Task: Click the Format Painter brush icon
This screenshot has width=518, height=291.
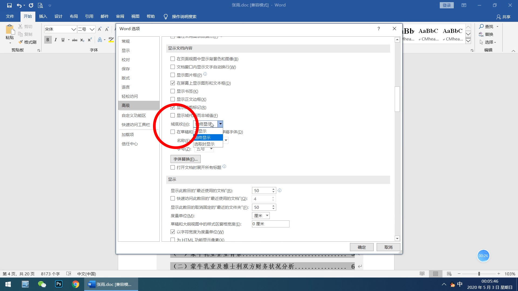Action: [x=21, y=42]
